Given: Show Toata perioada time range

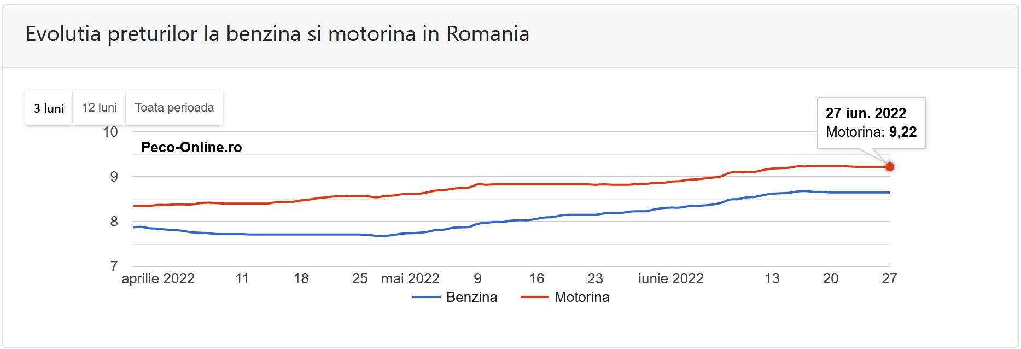Looking at the screenshot, I should 174,108.
